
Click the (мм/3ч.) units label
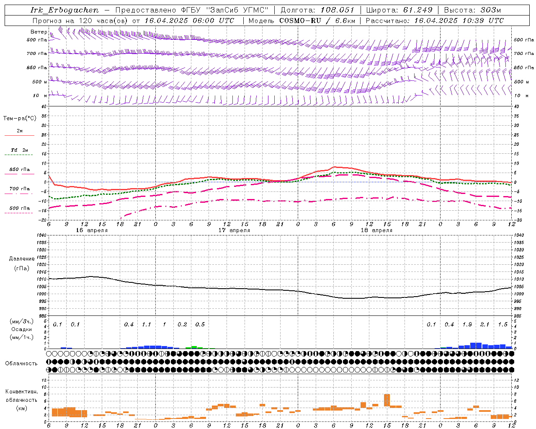point(22,321)
